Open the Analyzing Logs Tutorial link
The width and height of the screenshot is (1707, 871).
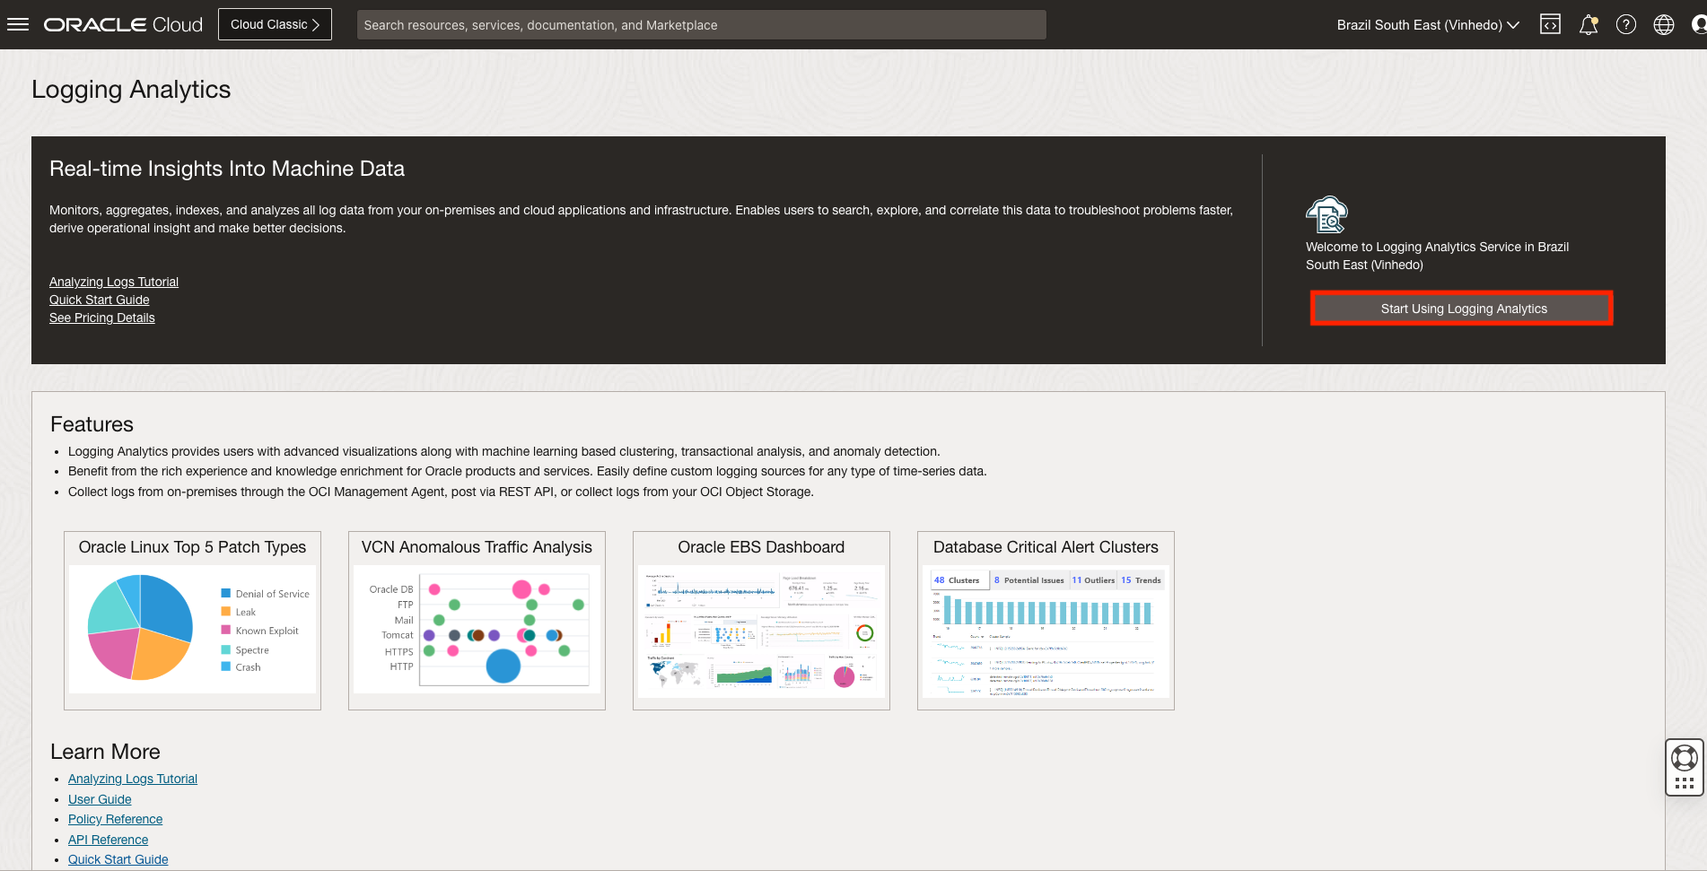pos(113,281)
